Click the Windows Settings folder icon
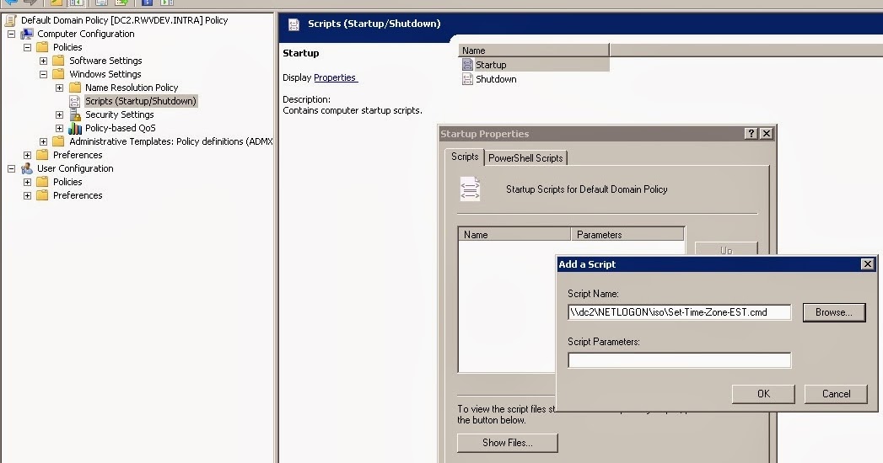The width and height of the screenshot is (883, 463). click(x=58, y=74)
